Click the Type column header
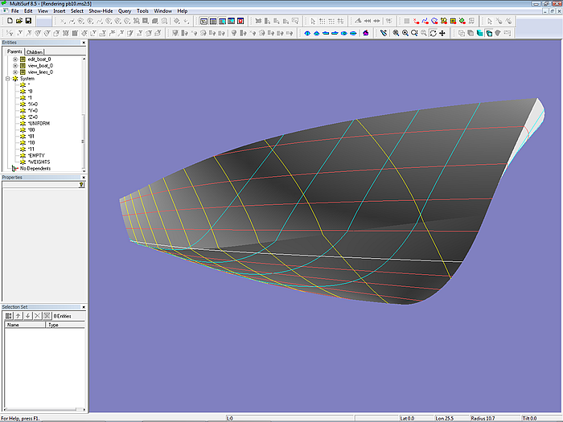This screenshot has height=422, width=563. pyautogui.click(x=54, y=326)
